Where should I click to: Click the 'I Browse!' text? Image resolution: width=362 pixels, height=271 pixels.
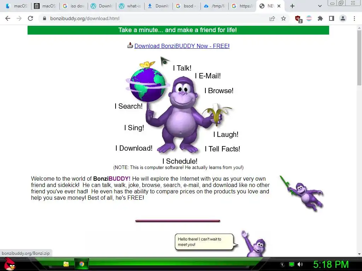point(219,91)
